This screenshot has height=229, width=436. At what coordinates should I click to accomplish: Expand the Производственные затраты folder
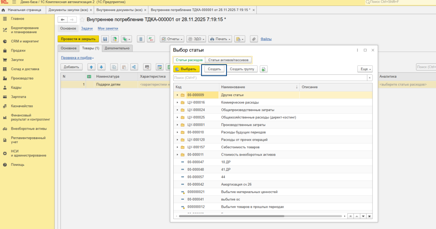tap(177, 125)
